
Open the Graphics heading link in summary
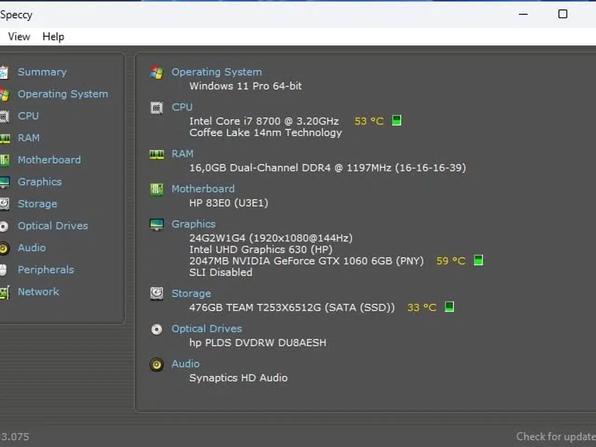pyautogui.click(x=193, y=223)
